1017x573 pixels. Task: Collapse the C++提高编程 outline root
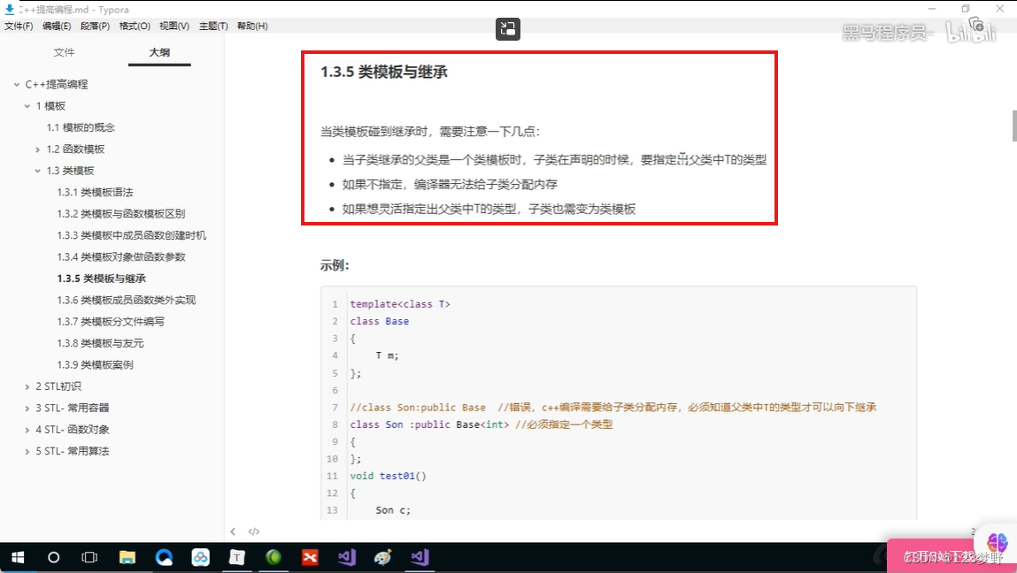click(17, 84)
